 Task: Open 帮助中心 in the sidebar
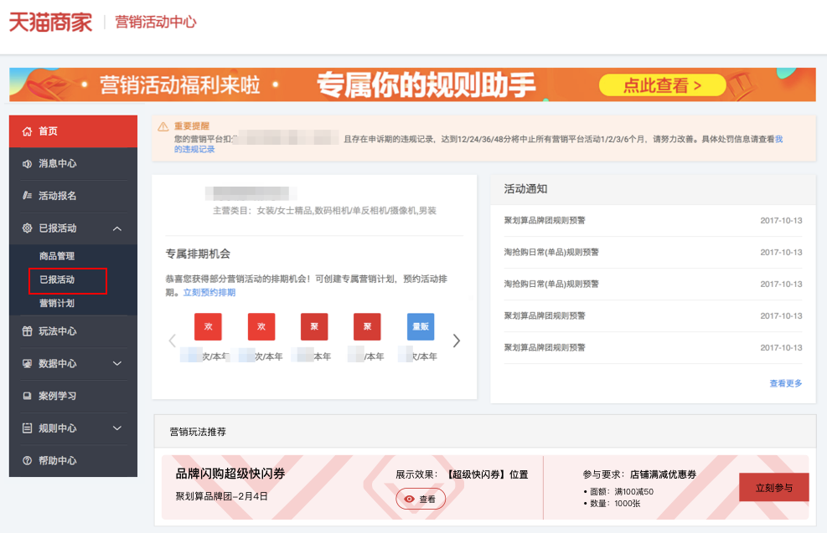[73, 461]
